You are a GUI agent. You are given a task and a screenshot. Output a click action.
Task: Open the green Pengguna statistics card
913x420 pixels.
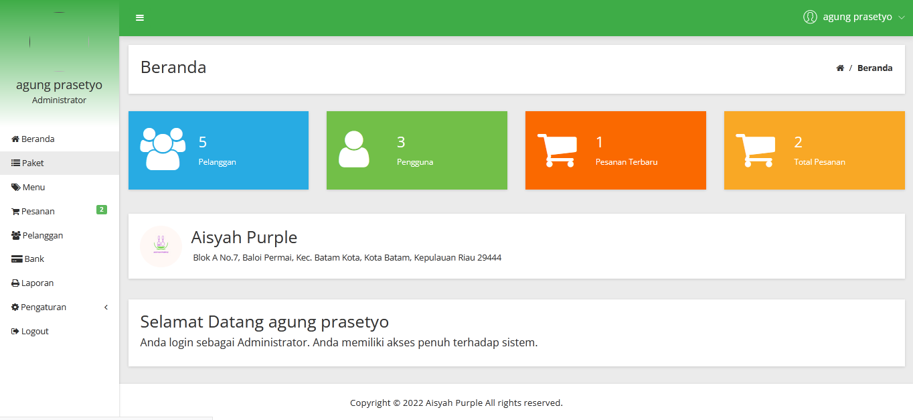point(416,150)
